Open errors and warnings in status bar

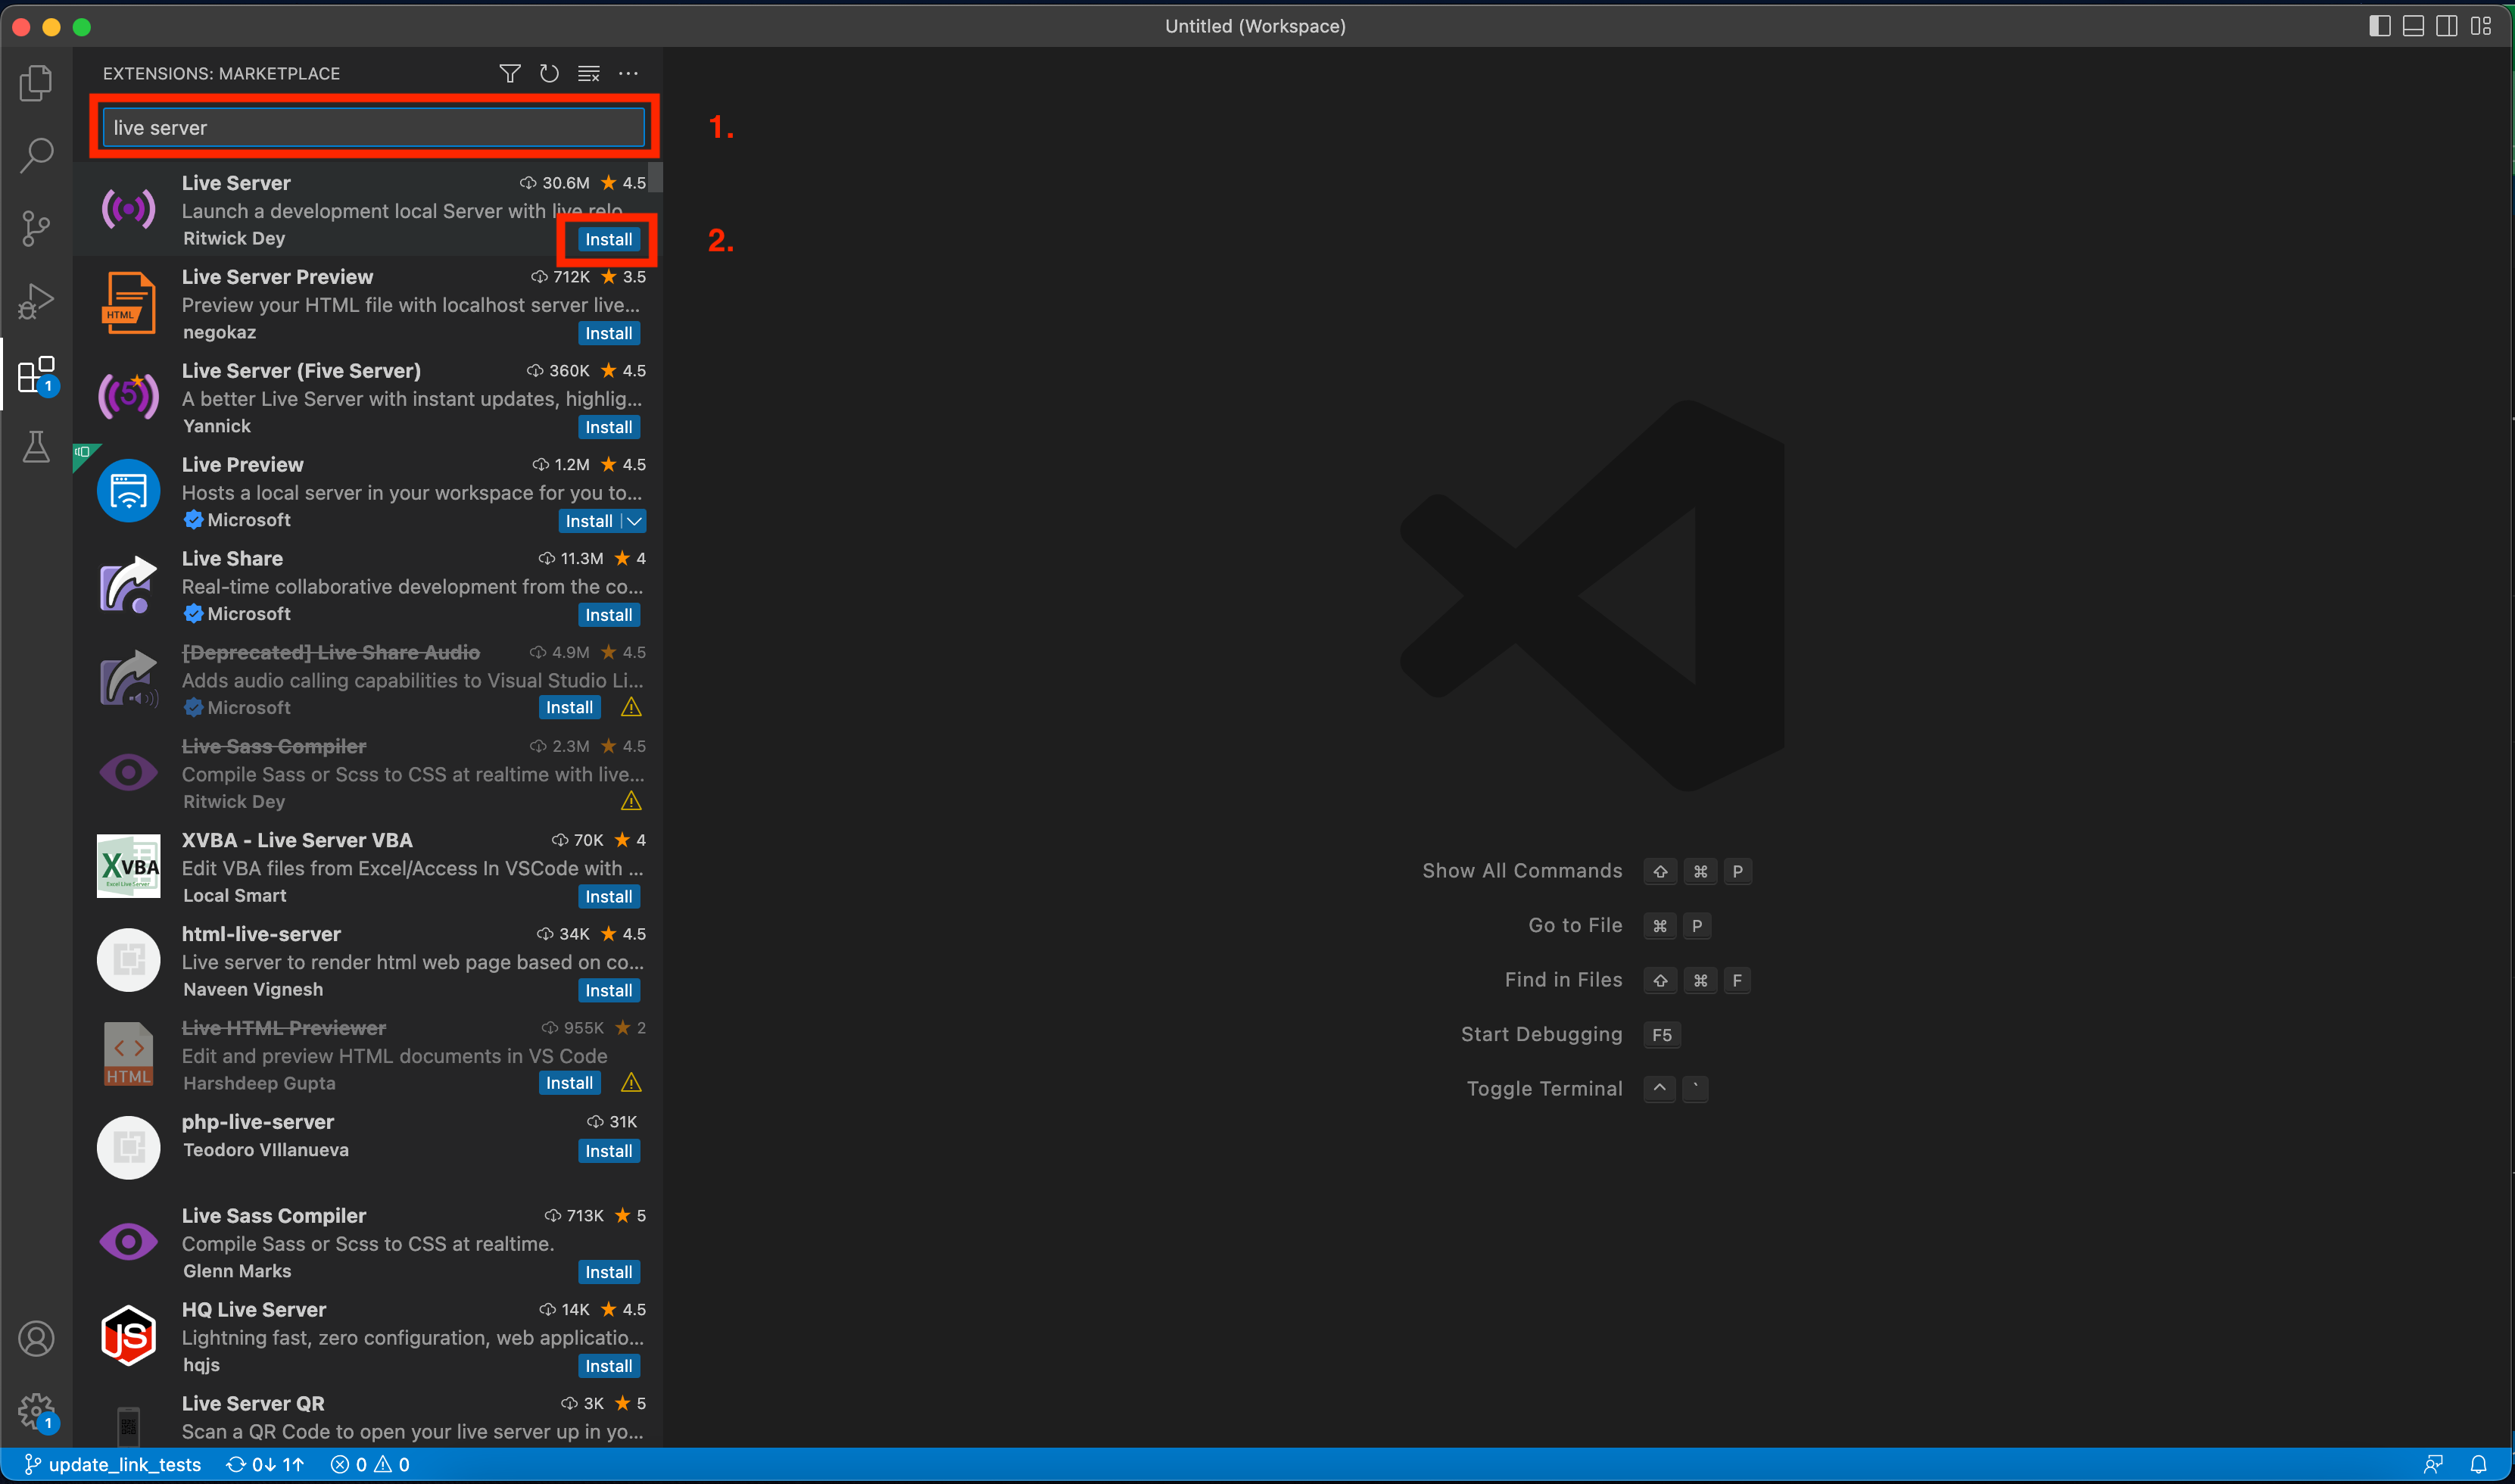point(370,1464)
